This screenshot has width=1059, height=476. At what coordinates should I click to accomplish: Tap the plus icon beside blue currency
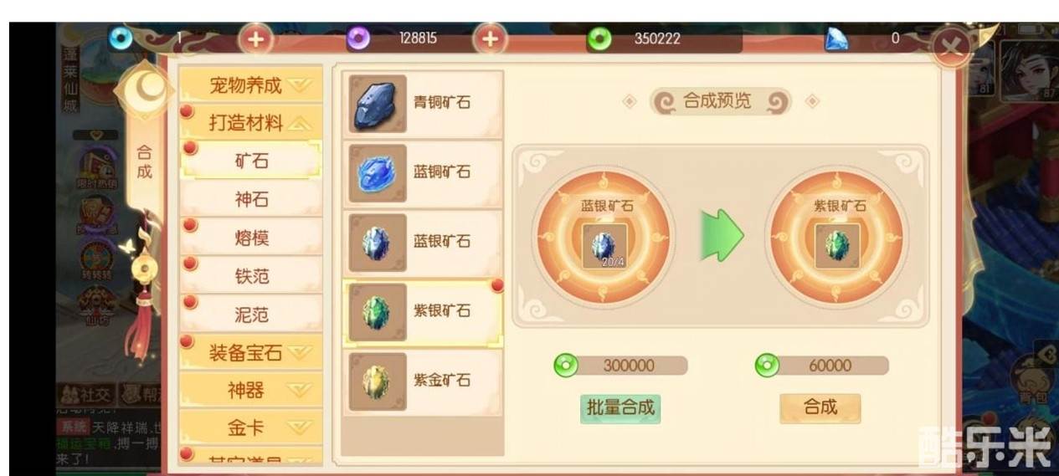pos(256,38)
